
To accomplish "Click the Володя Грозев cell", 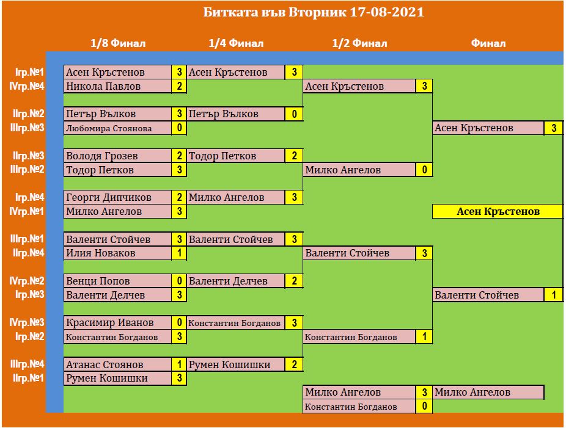I will 117,156.
